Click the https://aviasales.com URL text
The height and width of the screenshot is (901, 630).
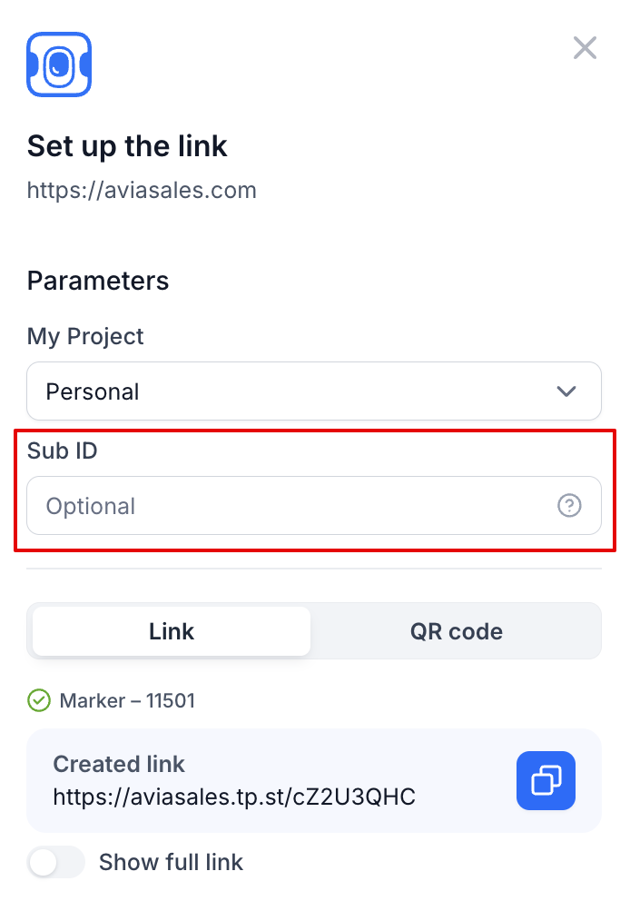click(142, 190)
